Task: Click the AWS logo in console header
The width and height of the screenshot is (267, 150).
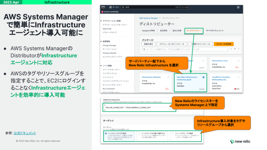Action: click(103, 7)
